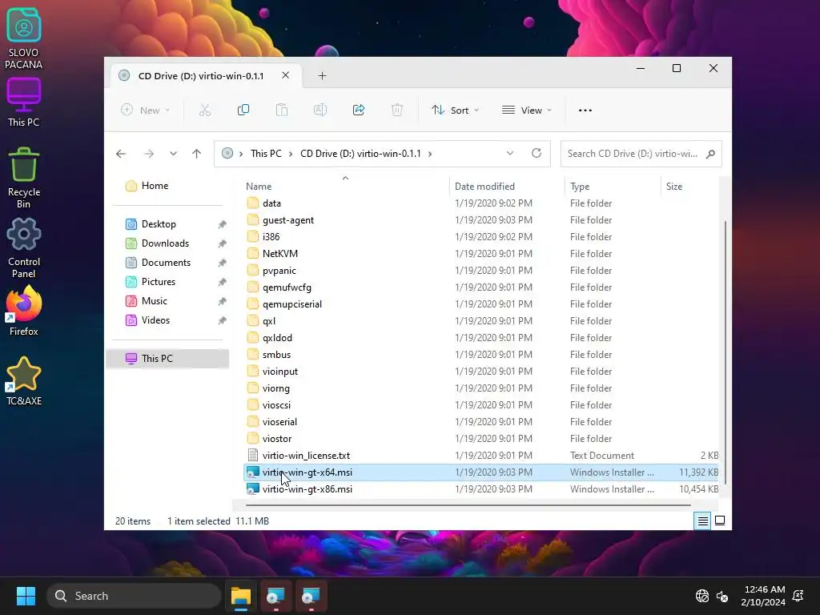Open the View dropdown menu
820x615 pixels.
(527, 111)
